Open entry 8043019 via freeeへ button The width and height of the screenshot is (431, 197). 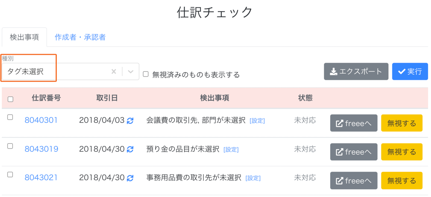tap(354, 152)
